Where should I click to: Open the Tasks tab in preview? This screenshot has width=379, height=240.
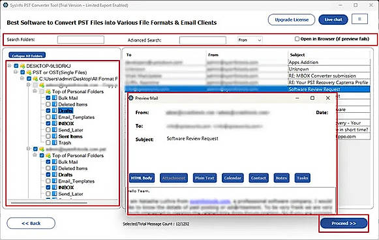pos(303,178)
